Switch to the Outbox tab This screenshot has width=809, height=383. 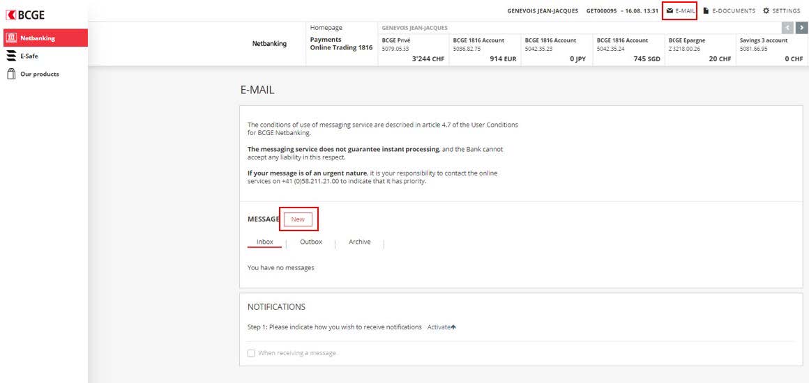coord(311,242)
